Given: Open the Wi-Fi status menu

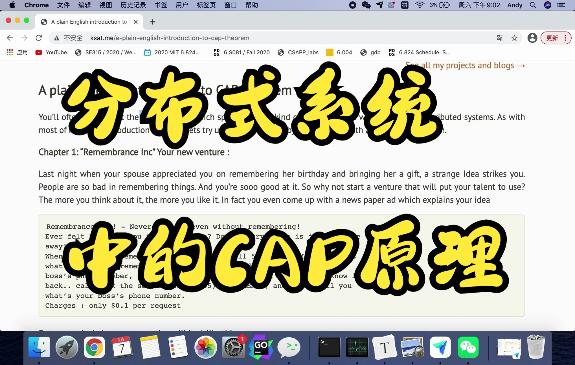Looking at the screenshot, I should (420, 5).
